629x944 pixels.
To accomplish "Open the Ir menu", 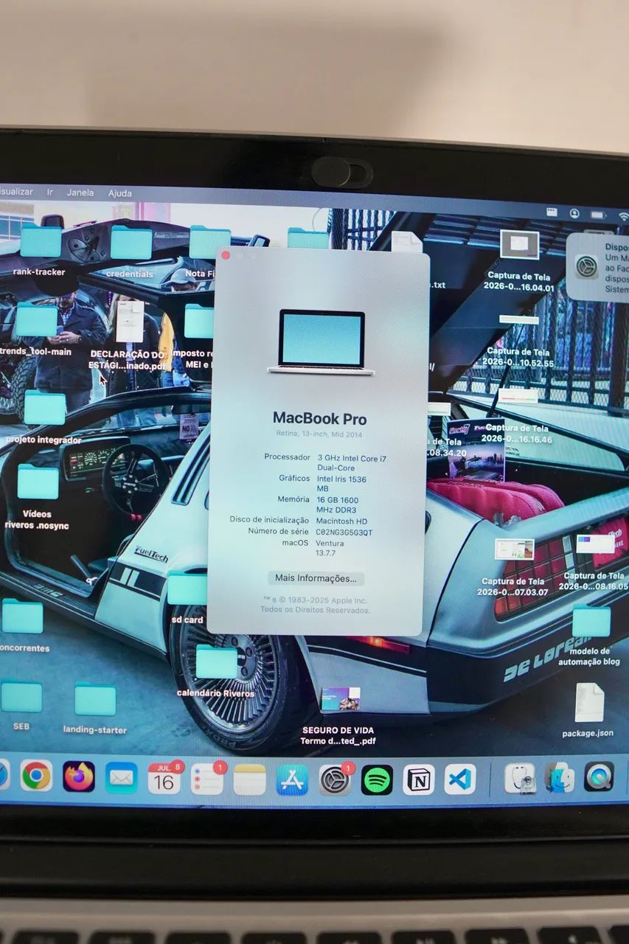I will (x=50, y=192).
